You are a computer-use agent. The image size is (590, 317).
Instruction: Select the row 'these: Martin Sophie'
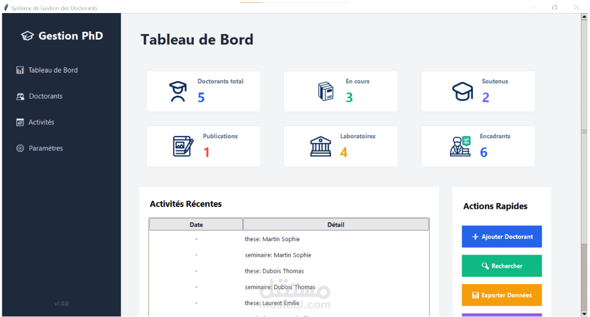[288, 239]
